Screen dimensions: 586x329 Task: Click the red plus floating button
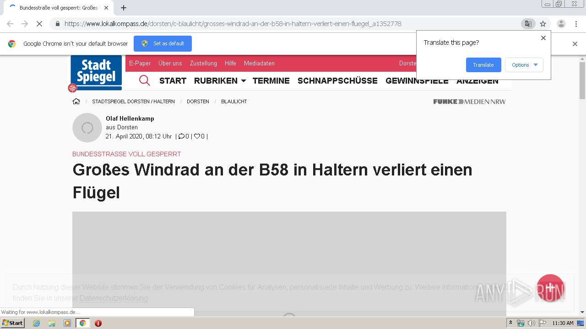pyautogui.click(x=550, y=288)
